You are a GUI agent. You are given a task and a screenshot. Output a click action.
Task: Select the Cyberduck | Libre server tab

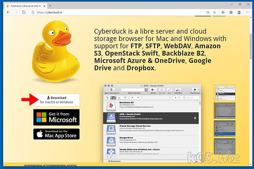point(26,6)
